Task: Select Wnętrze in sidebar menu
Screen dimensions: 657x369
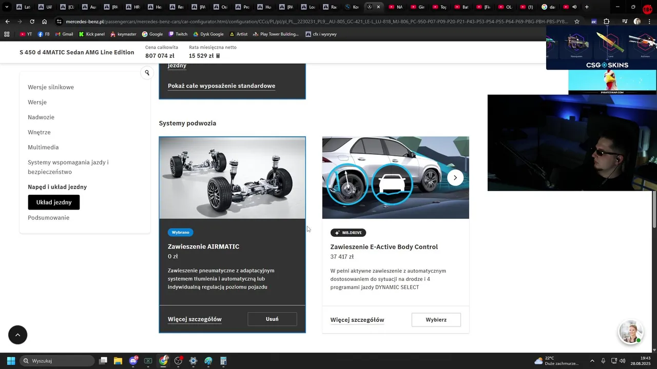Action: point(39,132)
